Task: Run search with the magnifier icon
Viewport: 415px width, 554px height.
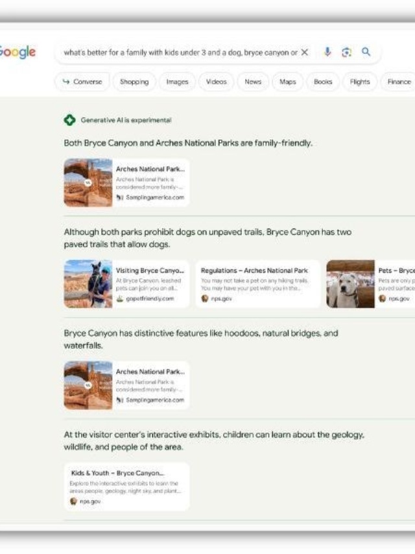Action: [x=366, y=52]
